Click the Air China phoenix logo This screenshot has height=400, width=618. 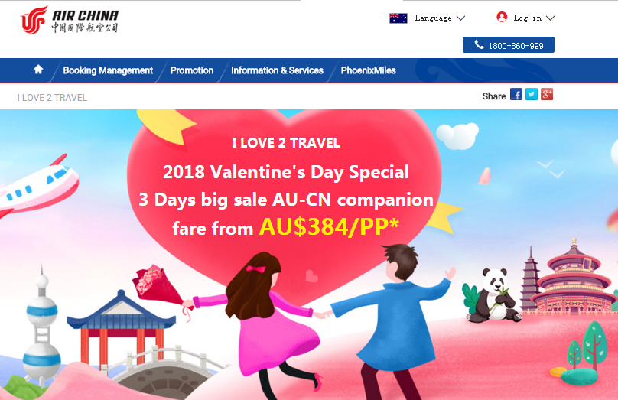34,20
